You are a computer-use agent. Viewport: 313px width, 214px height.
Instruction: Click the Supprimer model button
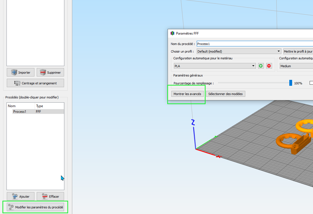(x=50, y=72)
